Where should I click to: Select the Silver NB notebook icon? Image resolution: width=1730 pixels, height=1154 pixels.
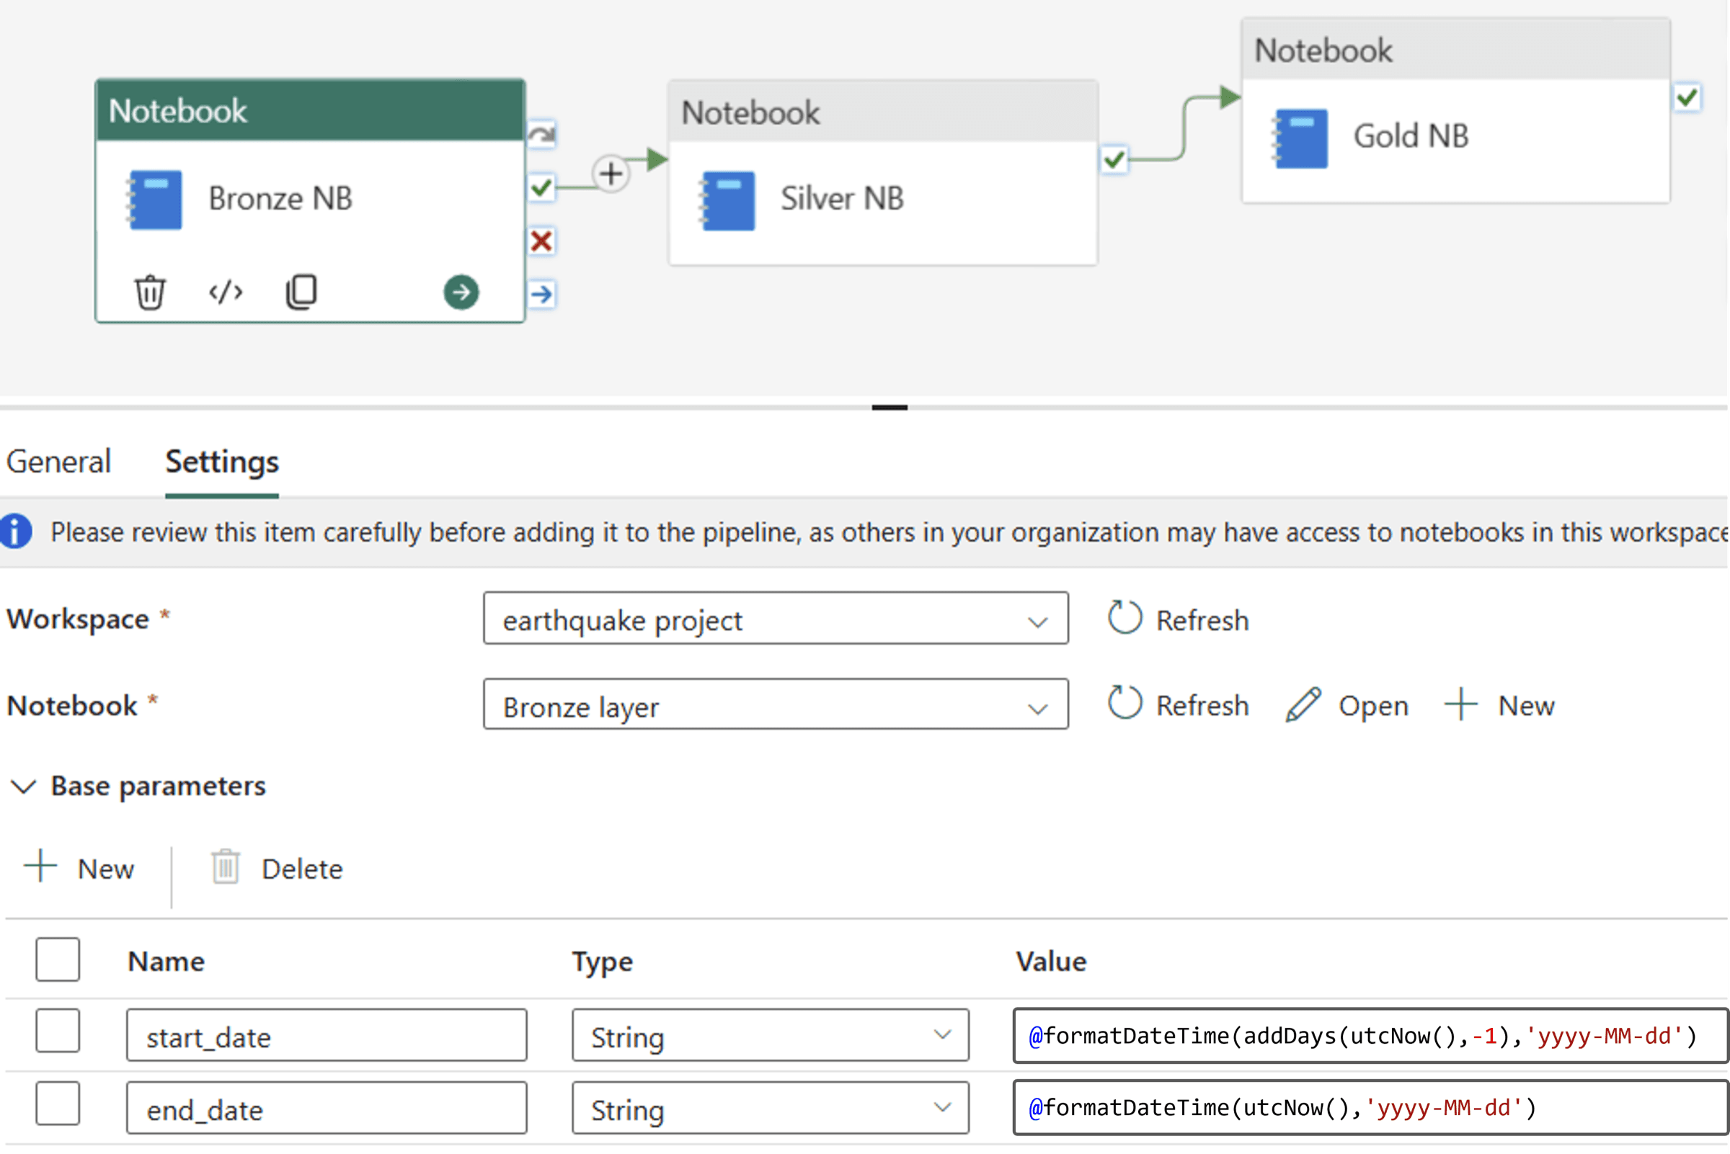click(727, 200)
